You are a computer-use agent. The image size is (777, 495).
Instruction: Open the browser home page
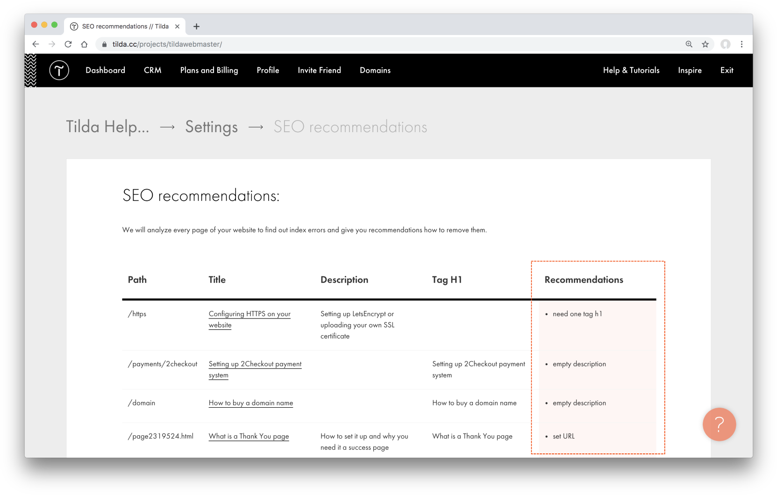click(84, 44)
